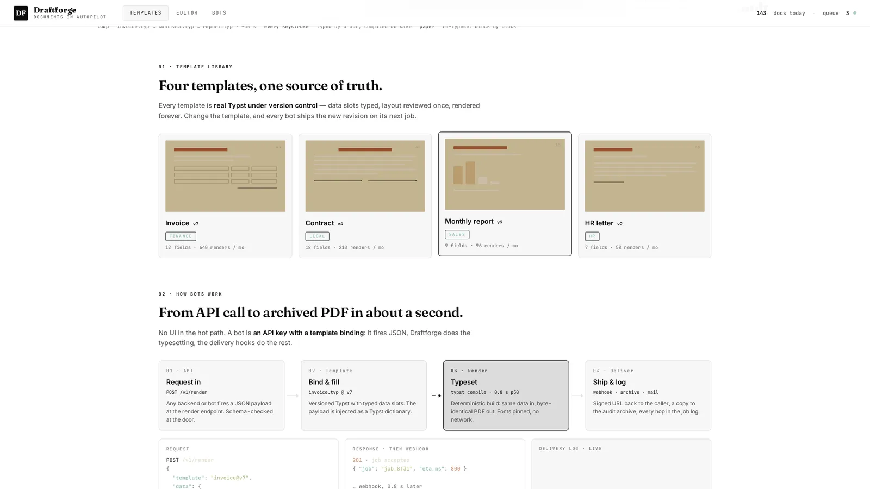Select the Contract v4 title
Screen dimensions: 870x489
pos(324,223)
